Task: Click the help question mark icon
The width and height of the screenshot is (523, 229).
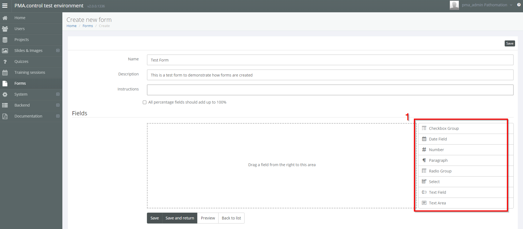Action: [519, 5]
